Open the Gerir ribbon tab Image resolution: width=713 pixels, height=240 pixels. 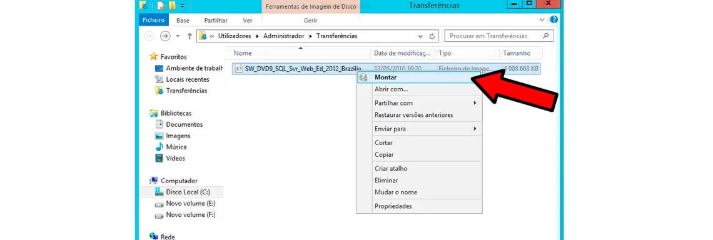[311, 21]
